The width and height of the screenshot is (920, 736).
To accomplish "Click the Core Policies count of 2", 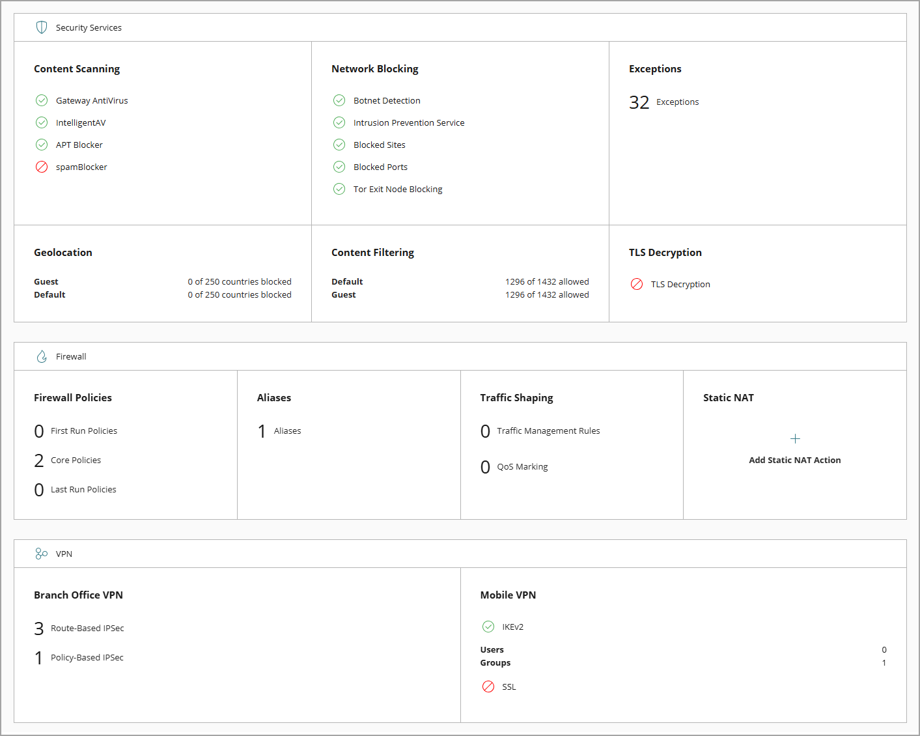I will 38,460.
